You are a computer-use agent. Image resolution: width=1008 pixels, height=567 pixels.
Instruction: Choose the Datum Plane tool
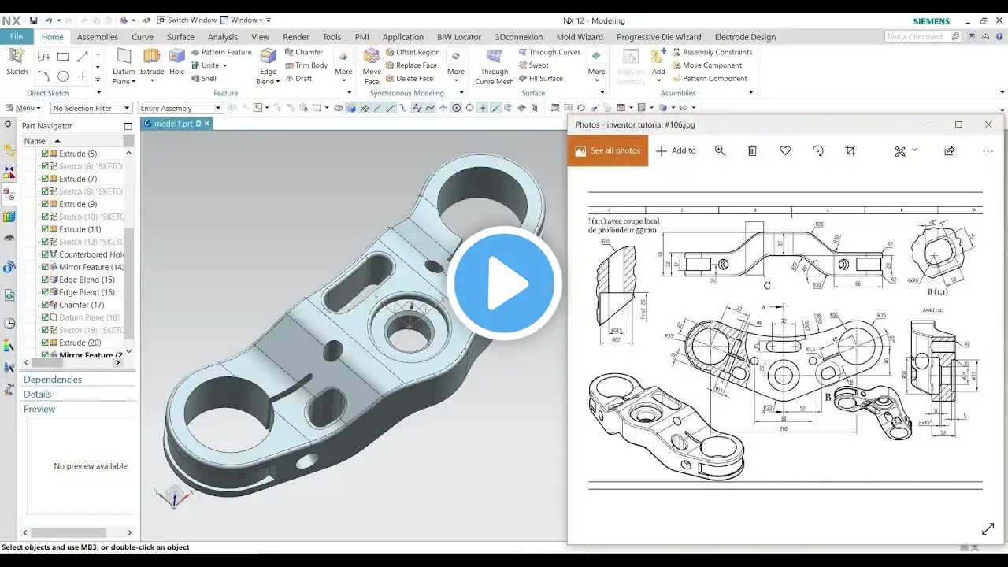click(x=124, y=66)
